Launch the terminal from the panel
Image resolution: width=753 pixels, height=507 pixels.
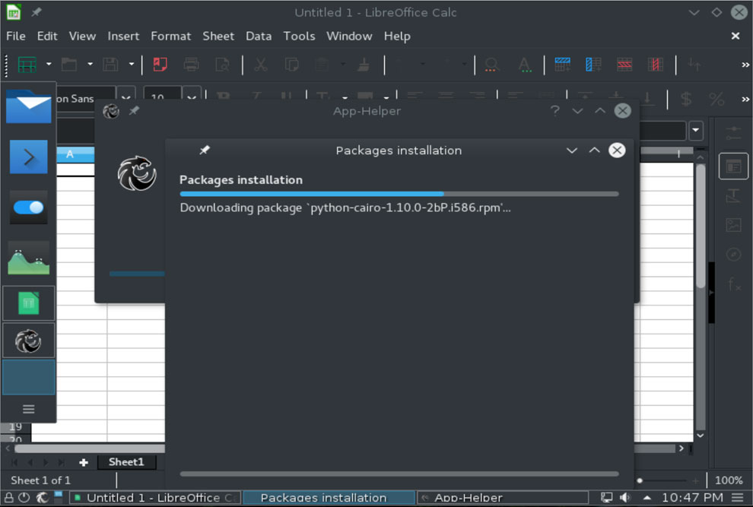tap(29, 157)
